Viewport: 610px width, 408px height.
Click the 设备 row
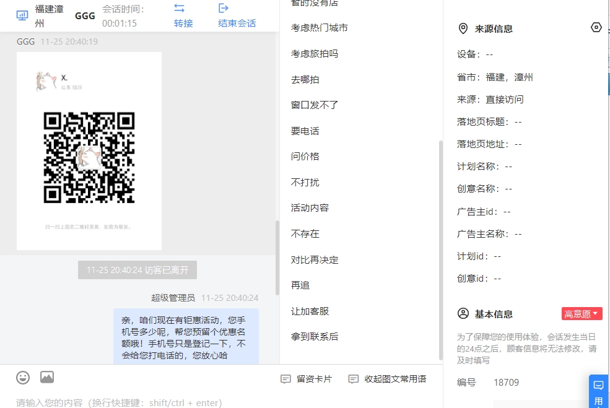475,54
